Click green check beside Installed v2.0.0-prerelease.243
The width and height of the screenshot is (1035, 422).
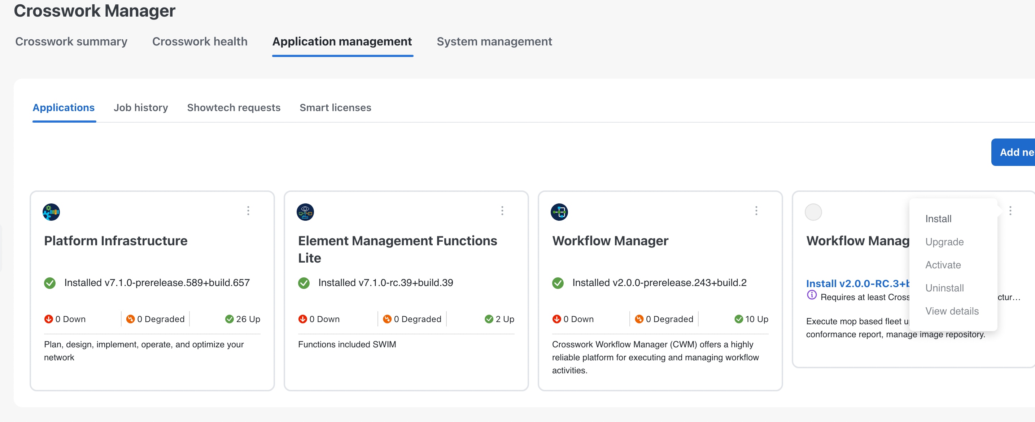[558, 283]
